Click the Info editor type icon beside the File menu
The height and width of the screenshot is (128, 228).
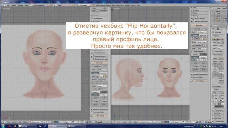click(x=3, y=5)
